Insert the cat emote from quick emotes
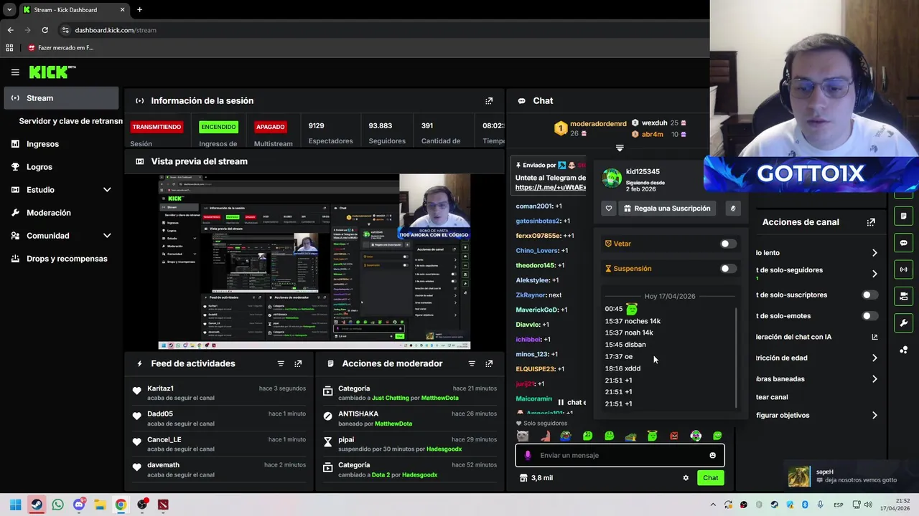This screenshot has height=516, width=919. [x=523, y=436]
